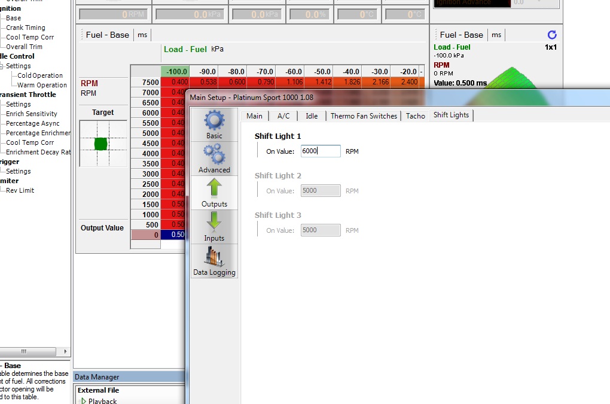Click the -100.0 kPa column header
The image size is (610, 404).
175,72
